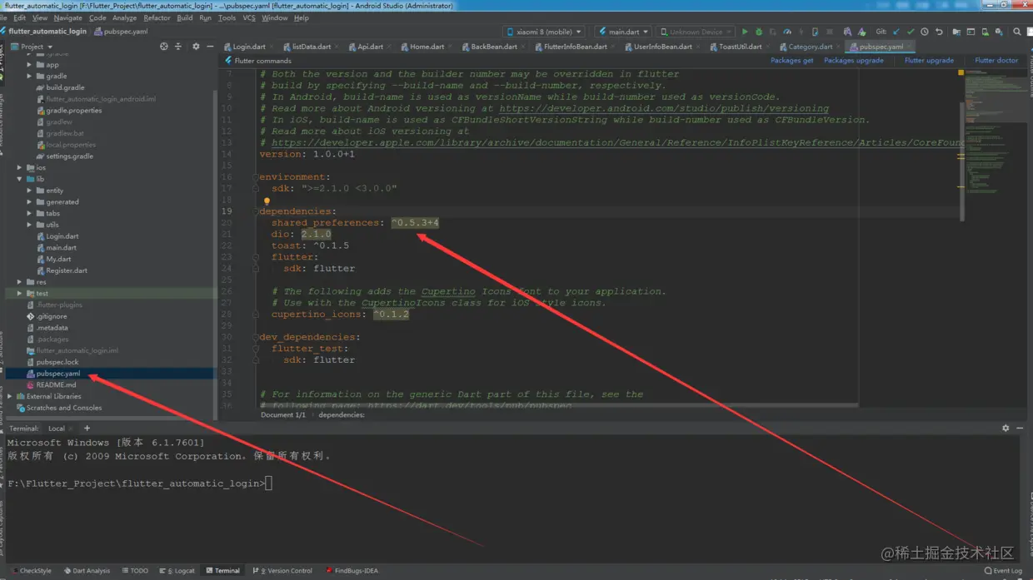The image size is (1033, 580).
Task: Update project from Git (blue arrow)
Action: [x=896, y=32]
